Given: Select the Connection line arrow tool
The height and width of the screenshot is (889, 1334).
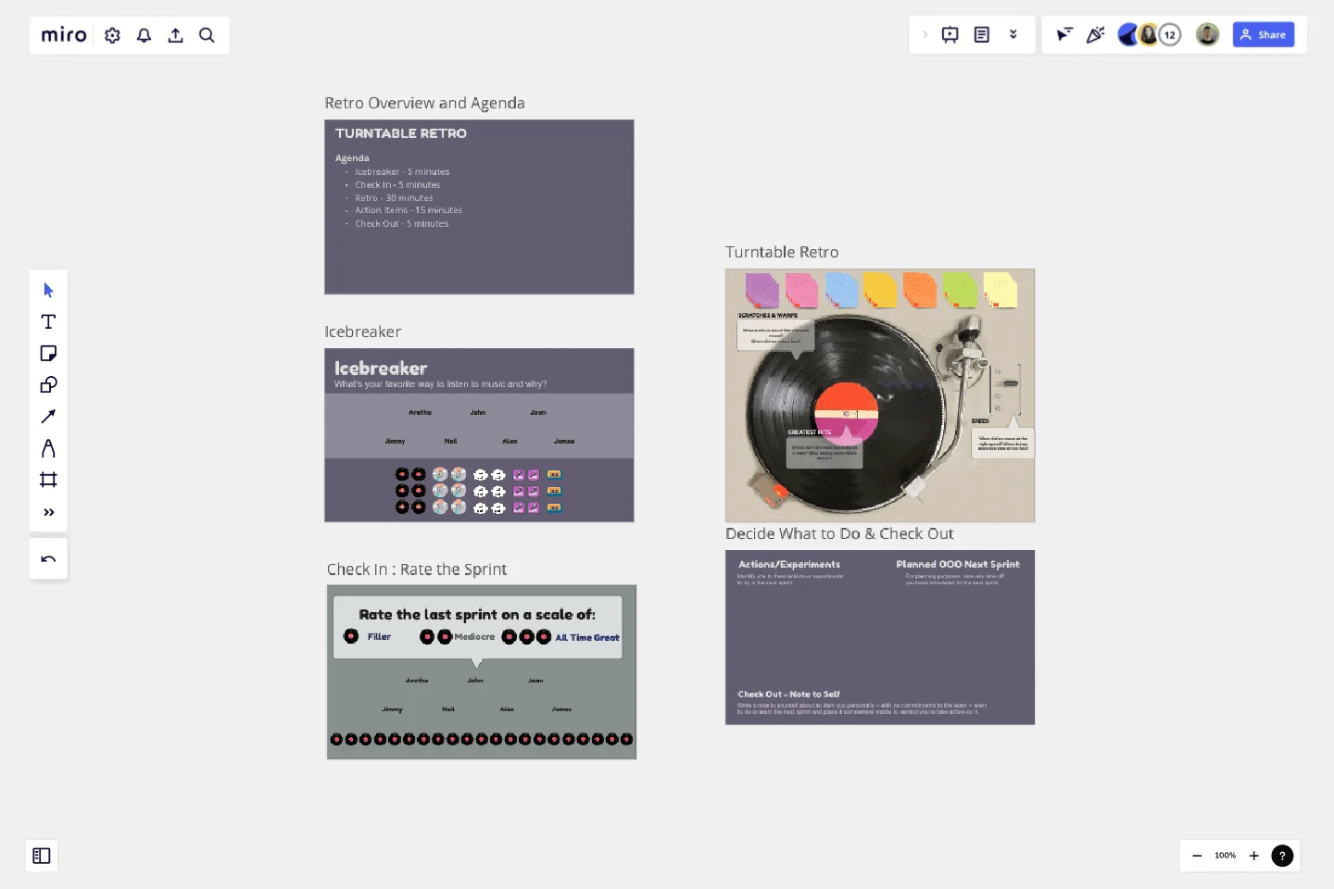Looking at the screenshot, I should [48, 417].
